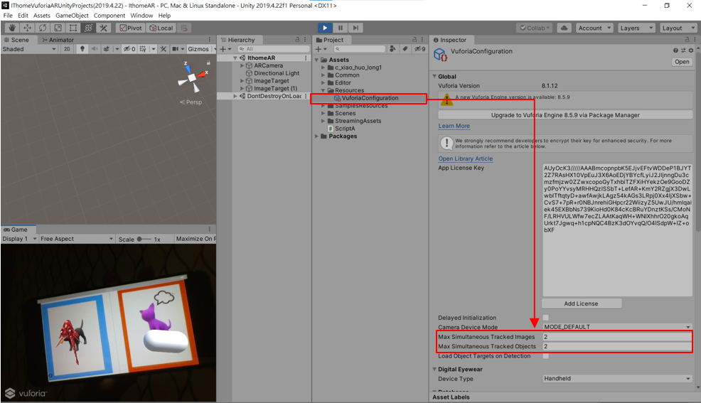Open the Shaded draw mode dropdown
This screenshot has width=701, height=403.
click(29, 49)
